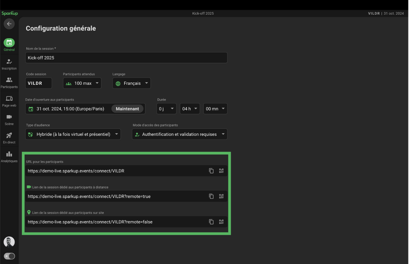
Task: Click the Sparkup logo
Action: [10, 13]
